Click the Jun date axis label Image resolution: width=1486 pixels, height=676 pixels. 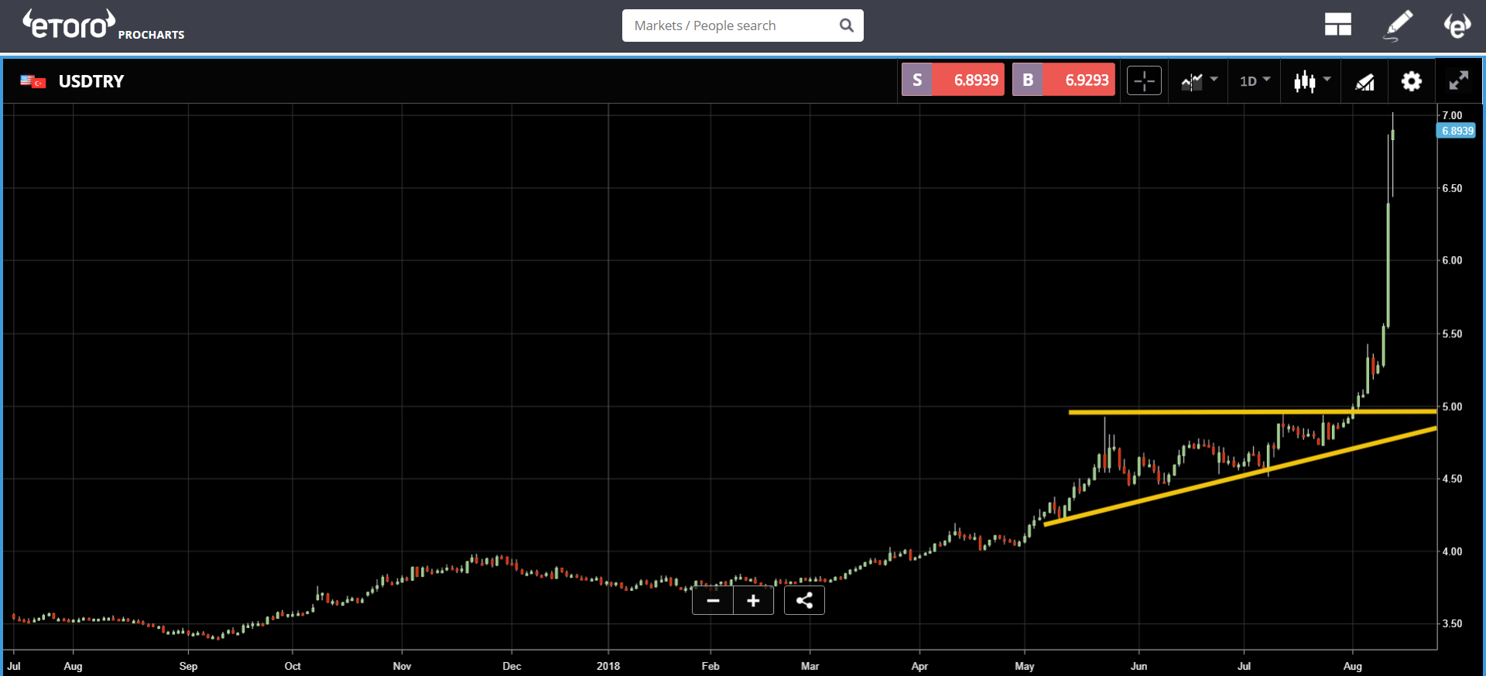1138,666
